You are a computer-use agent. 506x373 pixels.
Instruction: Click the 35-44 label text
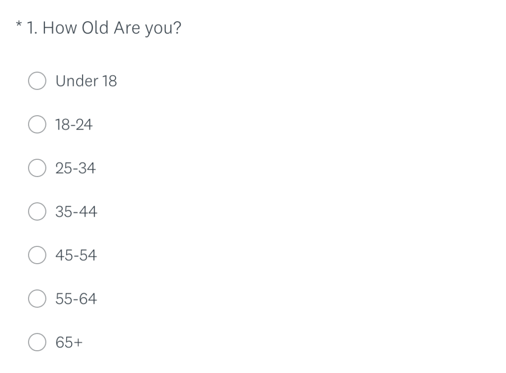77,211
